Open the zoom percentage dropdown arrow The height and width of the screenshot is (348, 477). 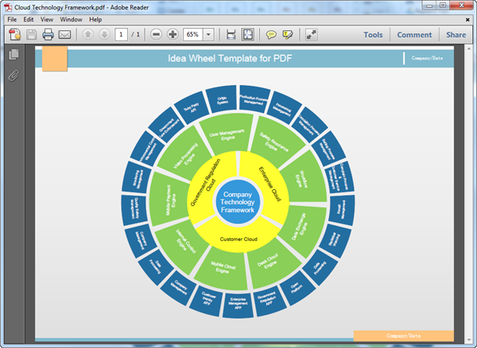(x=209, y=35)
